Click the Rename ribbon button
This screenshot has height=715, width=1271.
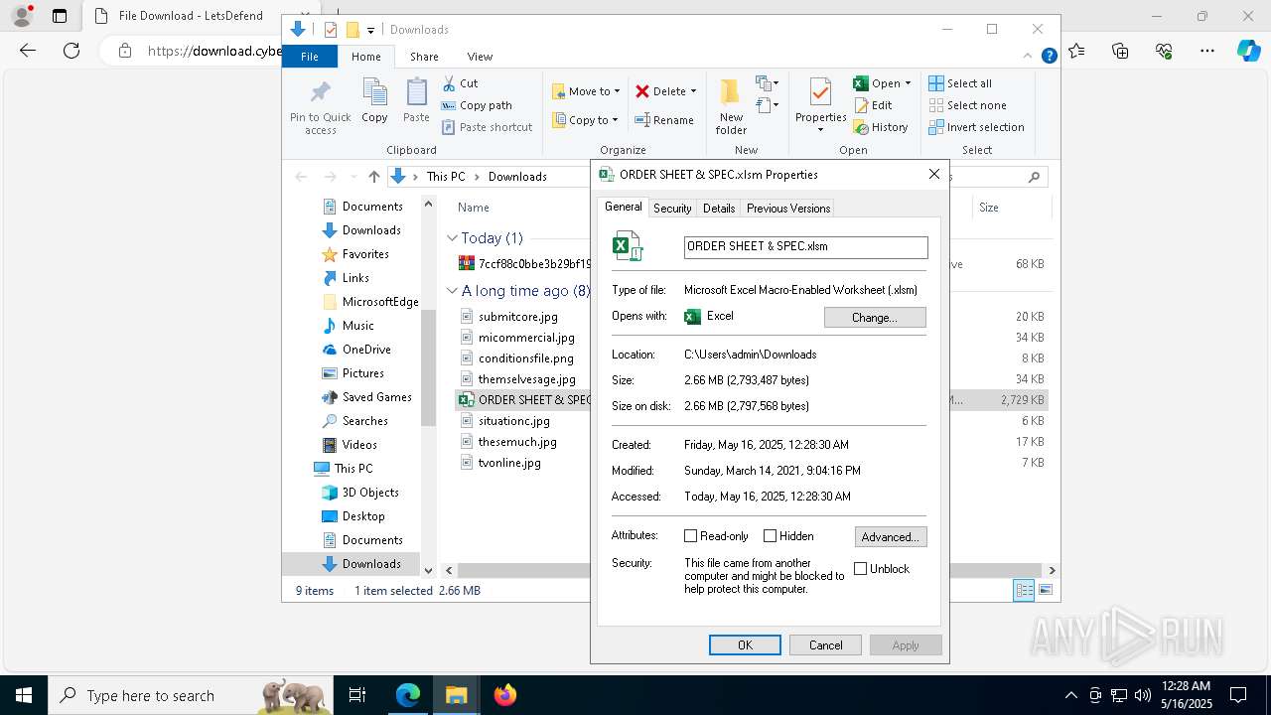click(664, 120)
